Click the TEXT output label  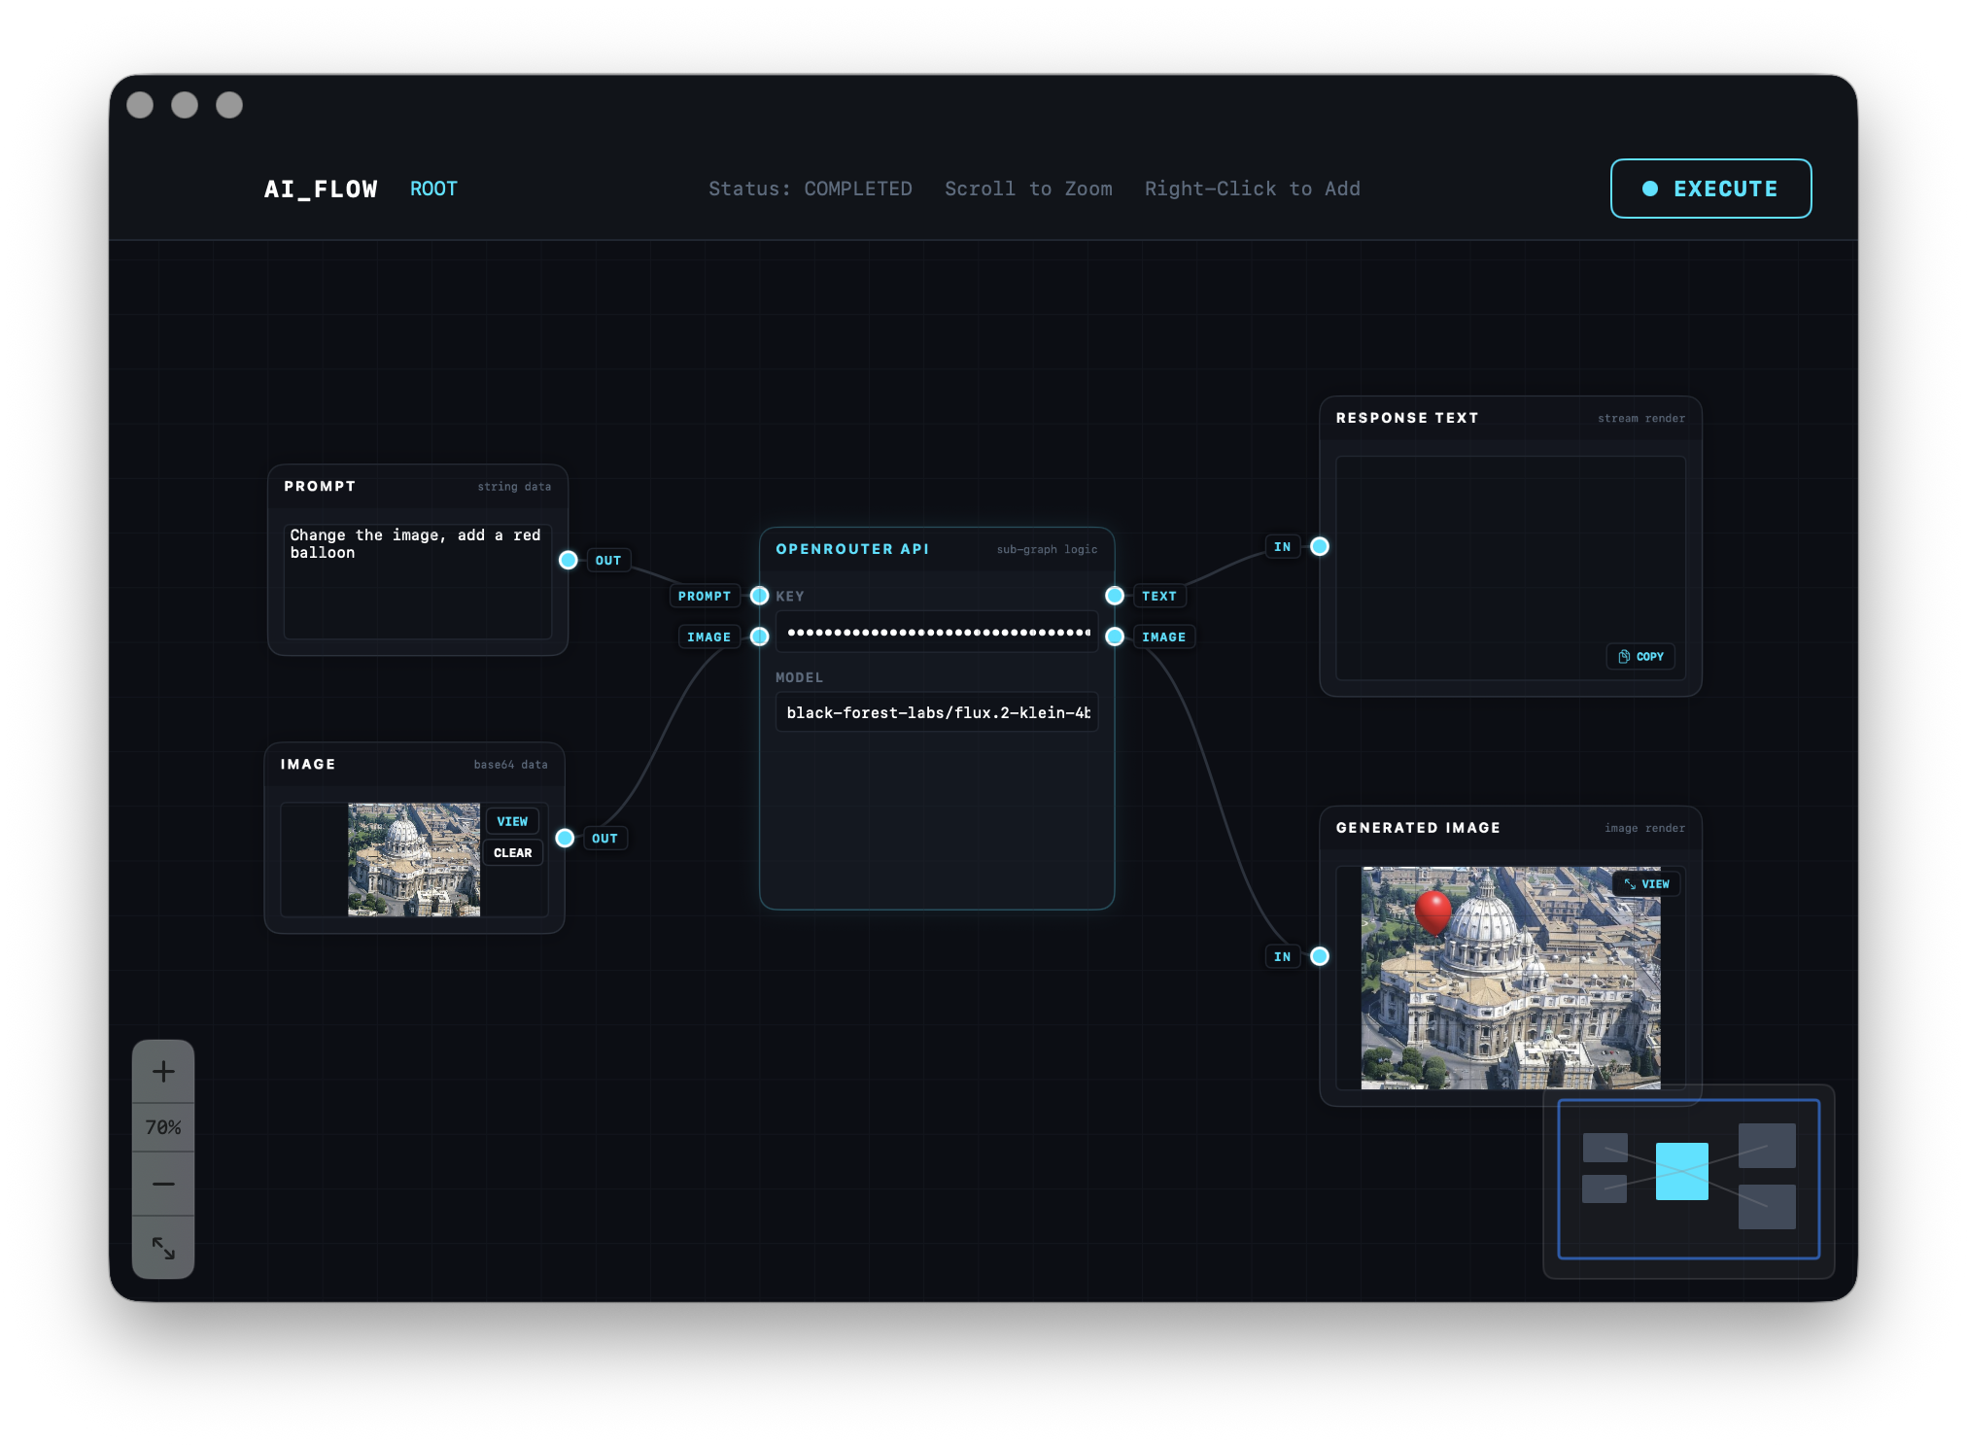[1158, 596]
